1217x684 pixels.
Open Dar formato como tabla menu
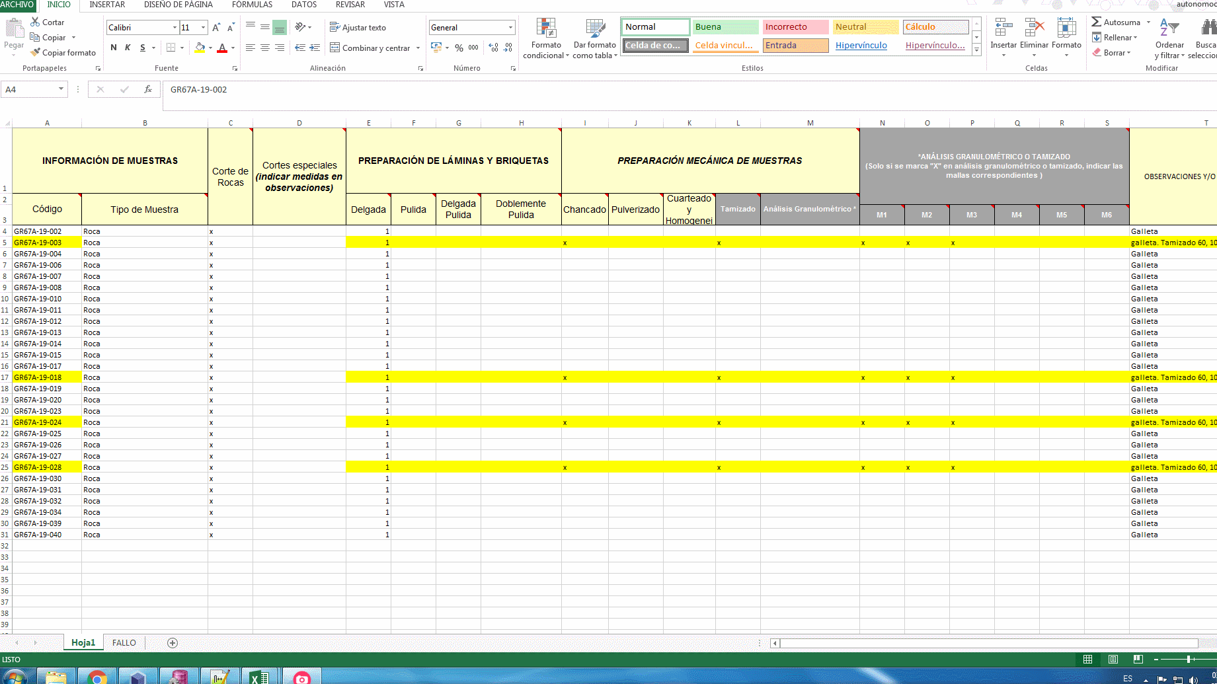595,38
